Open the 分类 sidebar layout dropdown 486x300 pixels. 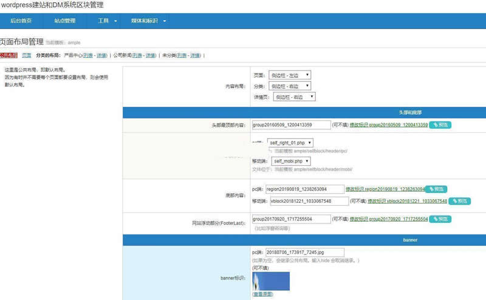pyautogui.click(x=290, y=86)
